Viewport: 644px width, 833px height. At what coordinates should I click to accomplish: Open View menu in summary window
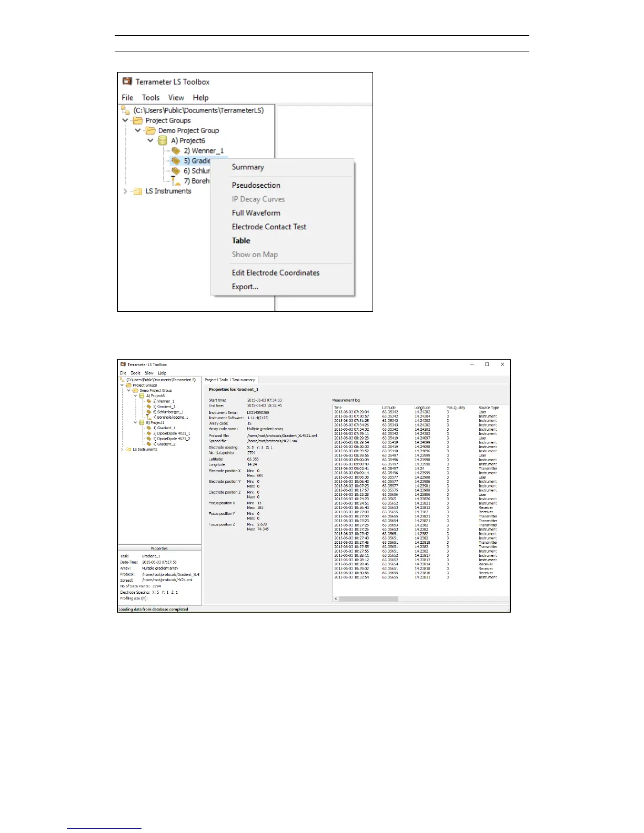(149, 373)
